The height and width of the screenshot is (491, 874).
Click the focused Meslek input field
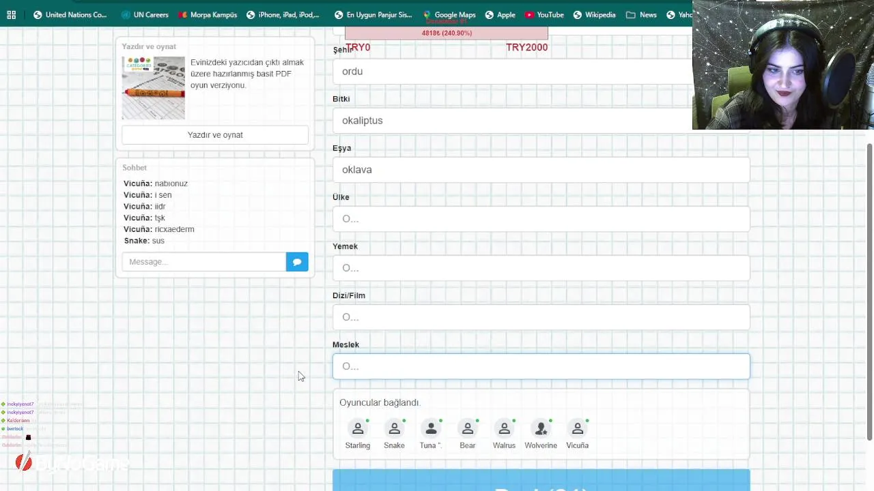541,366
